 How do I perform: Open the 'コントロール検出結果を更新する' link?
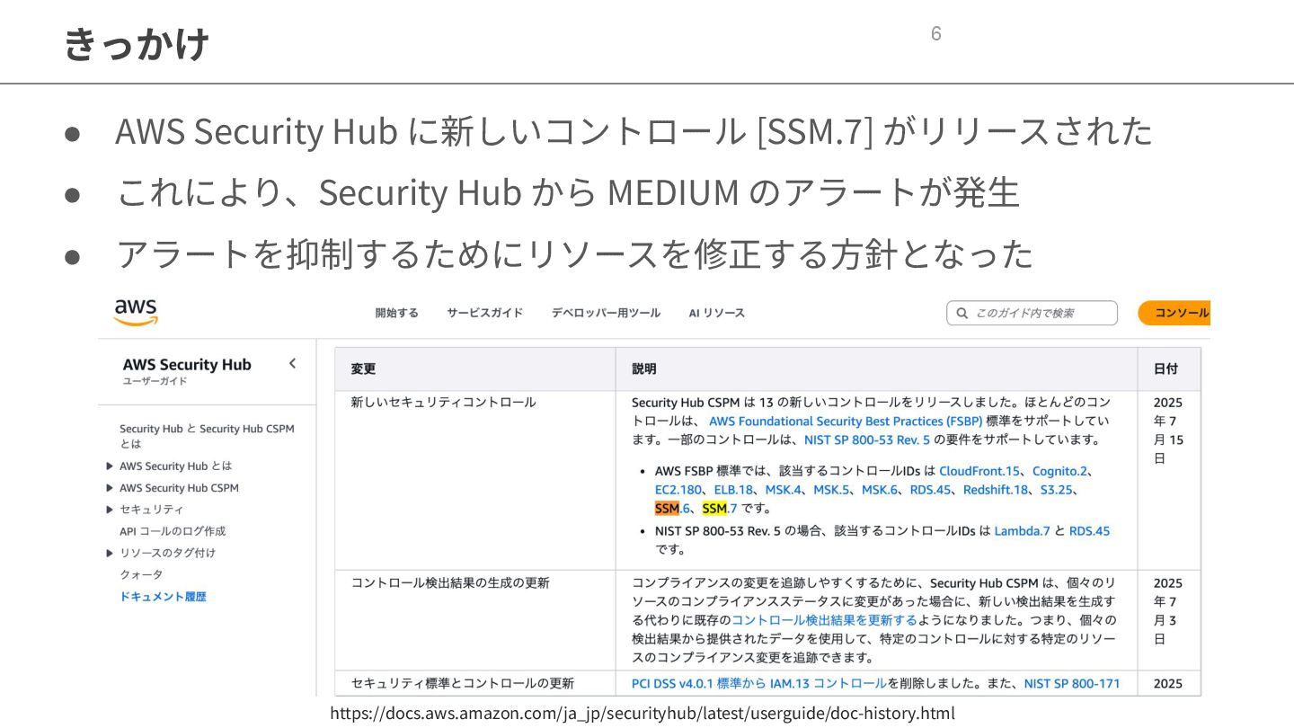pyautogui.click(x=824, y=620)
